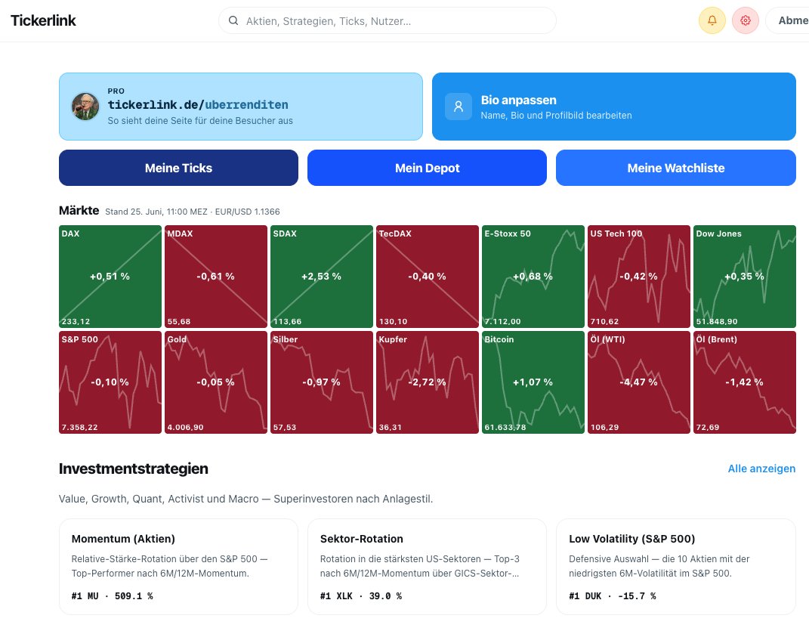The image size is (809, 634).
Task: Open the Bio anpassen card
Action: pos(614,107)
